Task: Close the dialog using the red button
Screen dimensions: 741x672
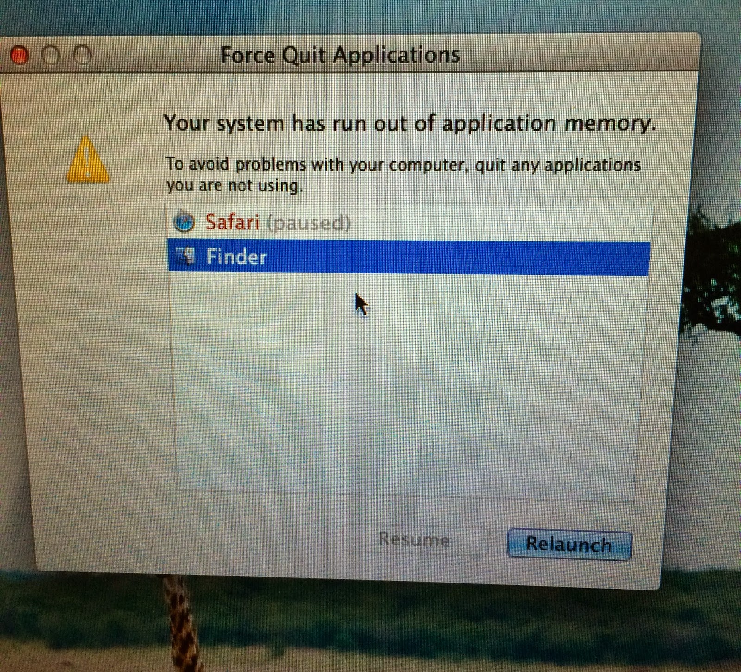Action: tap(20, 56)
